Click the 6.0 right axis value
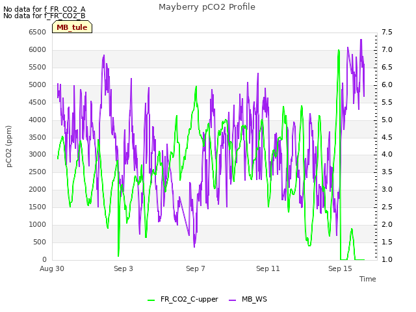Screen dimensions: 416x312 tap(387, 84)
